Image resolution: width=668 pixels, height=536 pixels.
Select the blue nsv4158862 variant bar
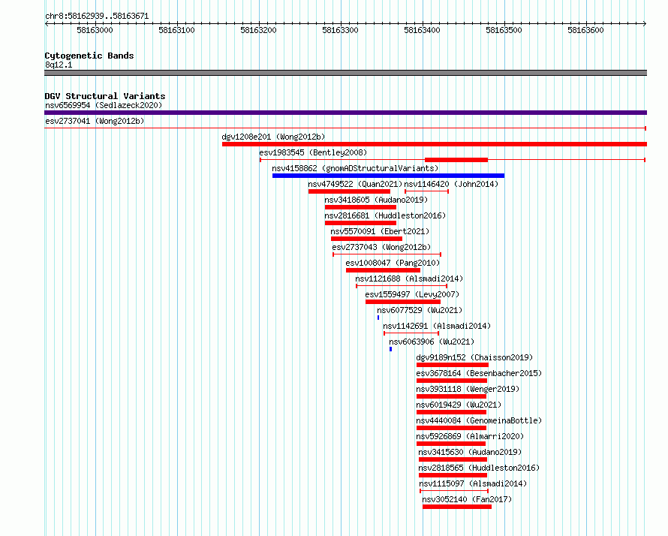pyautogui.click(x=389, y=176)
